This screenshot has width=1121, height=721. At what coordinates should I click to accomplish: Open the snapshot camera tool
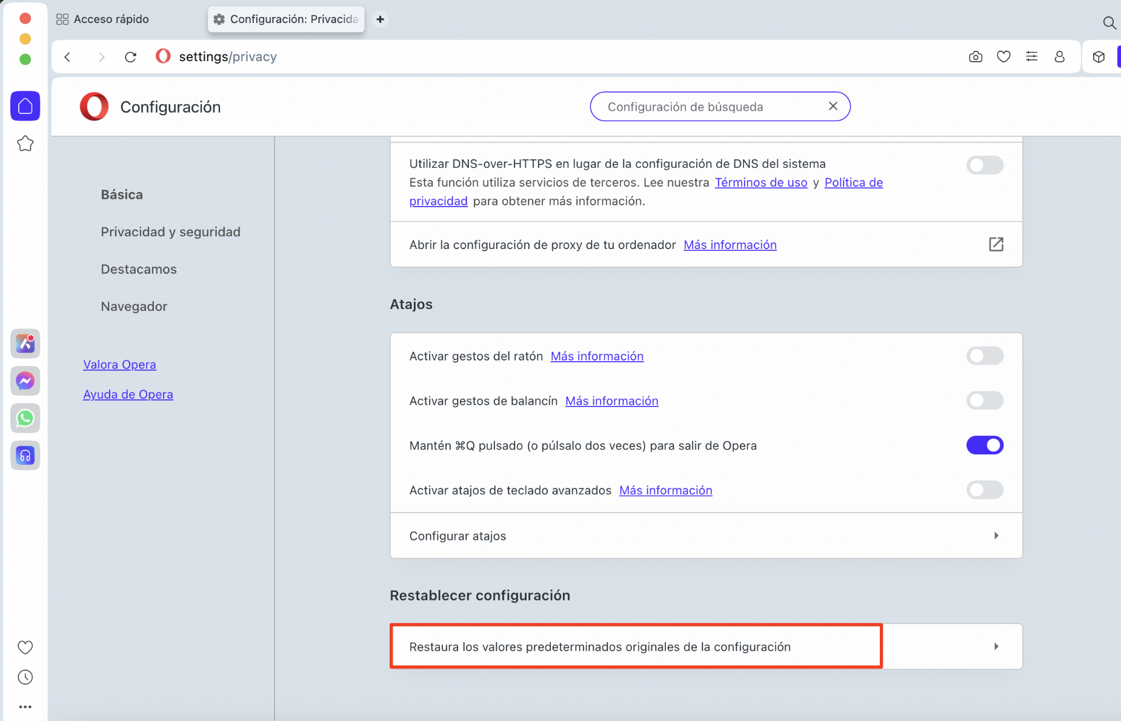point(975,56)
